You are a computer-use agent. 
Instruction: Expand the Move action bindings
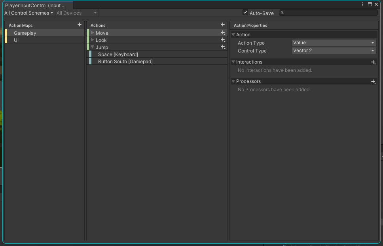(93, 33)
